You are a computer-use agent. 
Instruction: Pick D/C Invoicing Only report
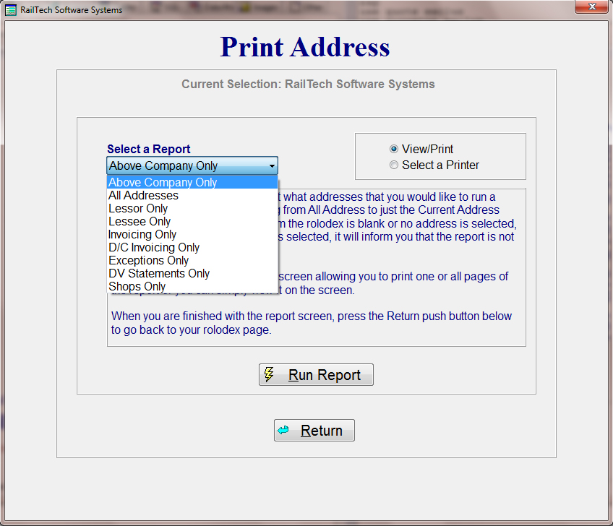click(153, 247)
